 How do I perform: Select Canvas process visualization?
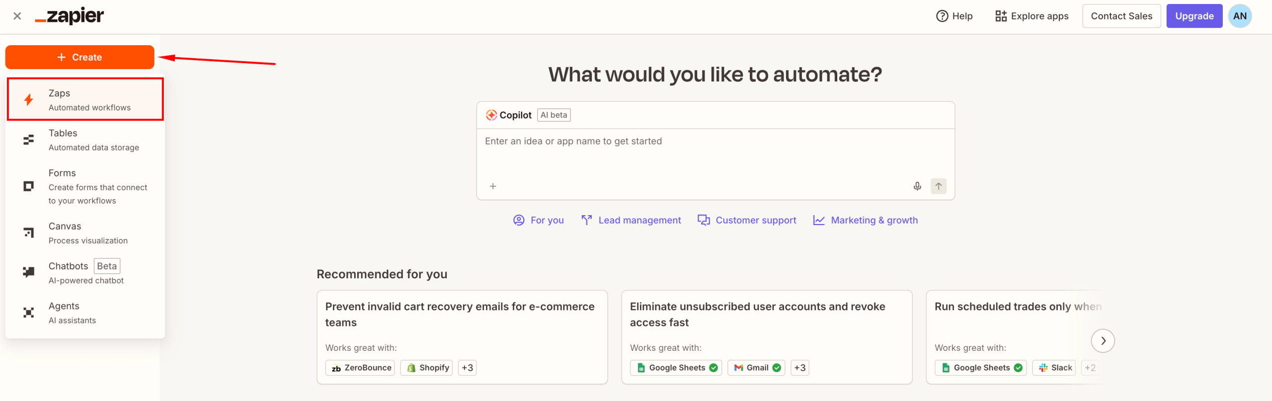[85, 233]
